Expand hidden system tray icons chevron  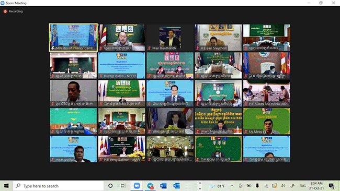232,186
